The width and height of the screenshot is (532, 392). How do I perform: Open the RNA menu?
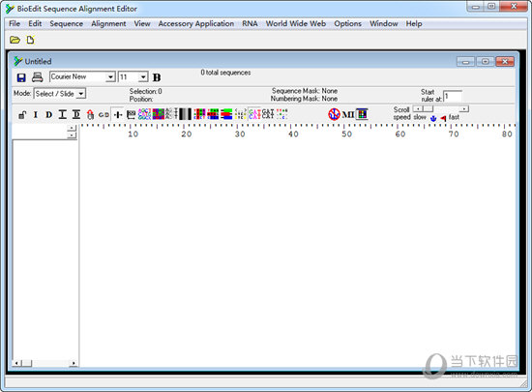point(250,24)
